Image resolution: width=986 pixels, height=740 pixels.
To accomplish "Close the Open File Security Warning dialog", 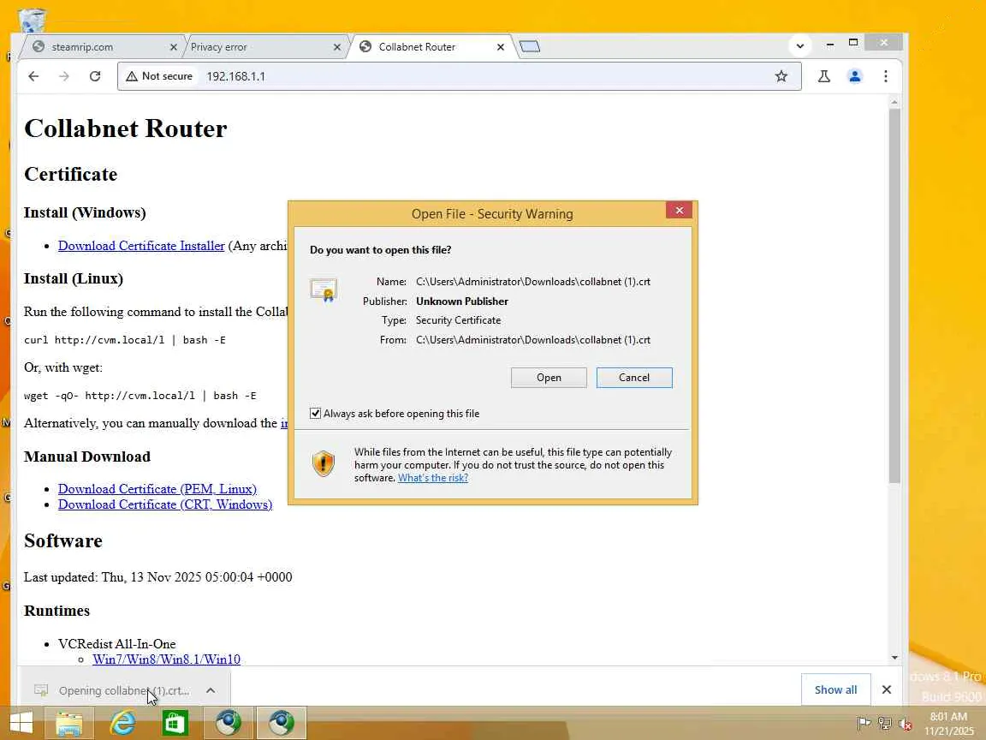I will point(679,211).
